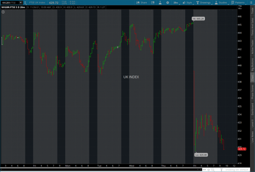Screen dimensions: 255x172
Task: Click the WIGBR:FTSE 5 D 20m chart title
Action: 13,7
